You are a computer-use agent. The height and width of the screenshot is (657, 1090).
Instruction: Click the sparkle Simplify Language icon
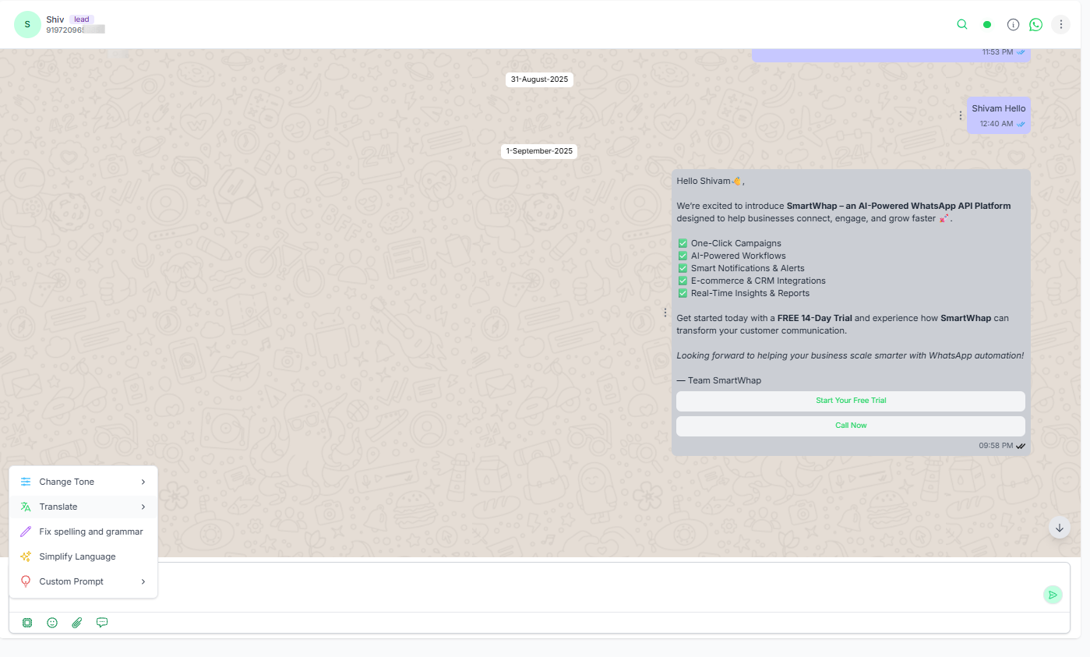26,556
